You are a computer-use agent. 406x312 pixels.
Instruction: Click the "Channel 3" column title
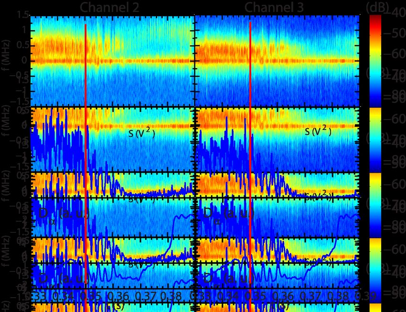click(x=274, y=7)
